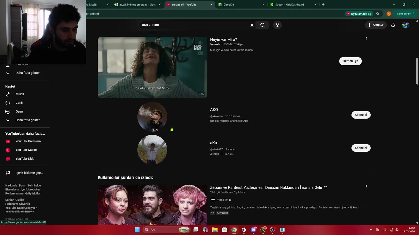The width and height of the screenshot is (419, 235).
Task: Open options menu for Neyin var Mira ad
Action: coord(366,39)
